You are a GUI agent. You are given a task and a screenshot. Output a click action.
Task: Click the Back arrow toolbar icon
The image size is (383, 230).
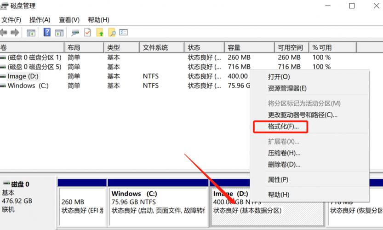pos(3,32)
